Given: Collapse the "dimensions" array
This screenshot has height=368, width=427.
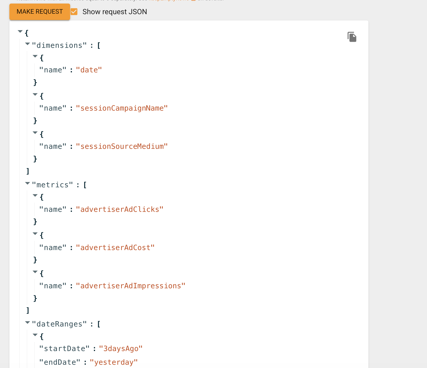Looking at the screenshot, I should (x=28, y=44).
